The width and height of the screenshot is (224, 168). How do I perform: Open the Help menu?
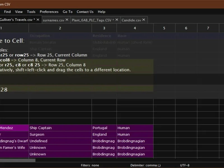pos(101,12)
